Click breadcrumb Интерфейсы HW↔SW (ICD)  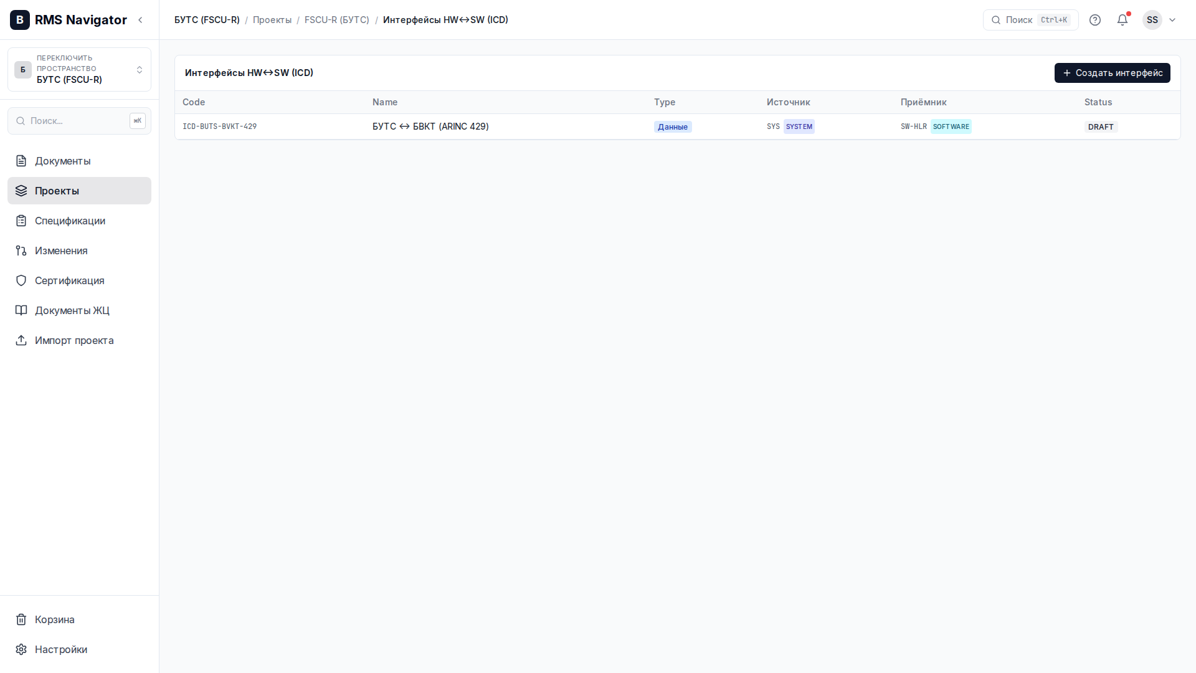click(x=445, y=20)
